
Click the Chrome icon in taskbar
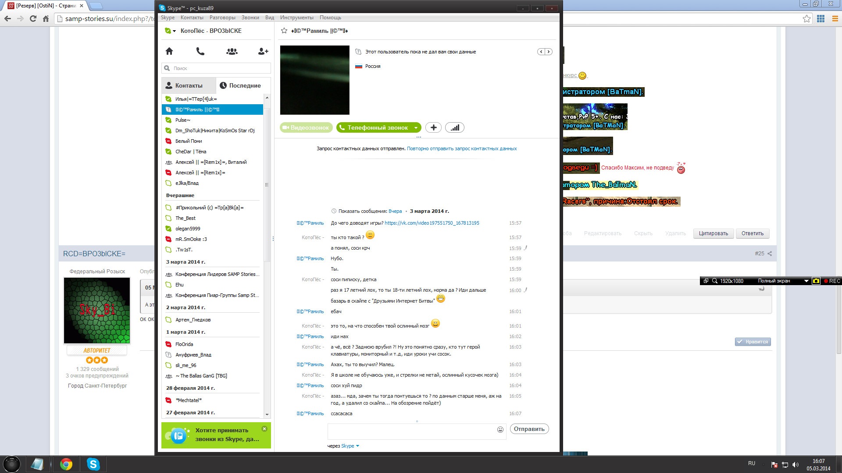tap(66, 464)
